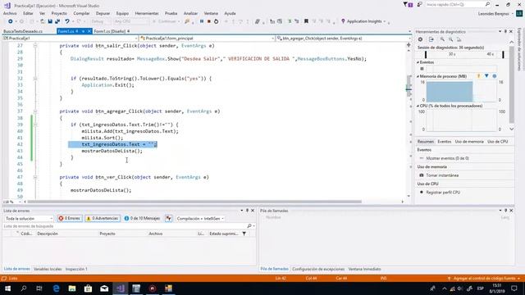Click Tomar instantánea link
The height and width of the screenshot is (295, 525).
tap(442, 175)
